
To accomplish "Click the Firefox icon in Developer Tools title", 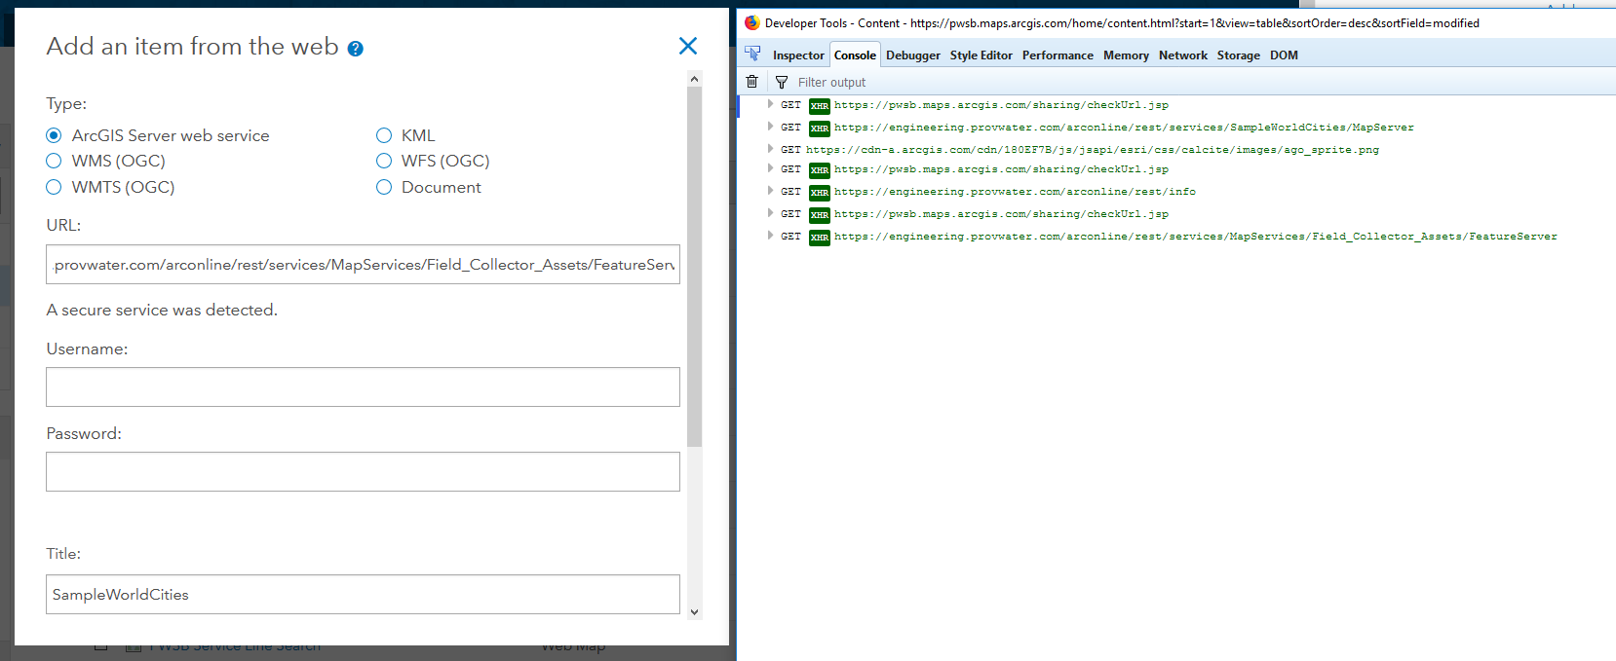I will 751,22.
